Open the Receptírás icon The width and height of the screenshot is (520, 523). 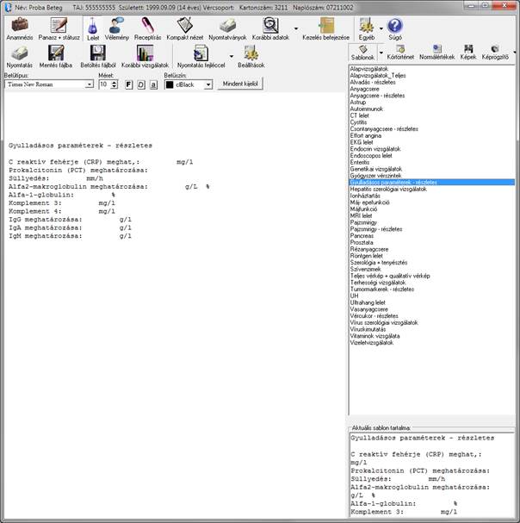click(x=147, y=25)
